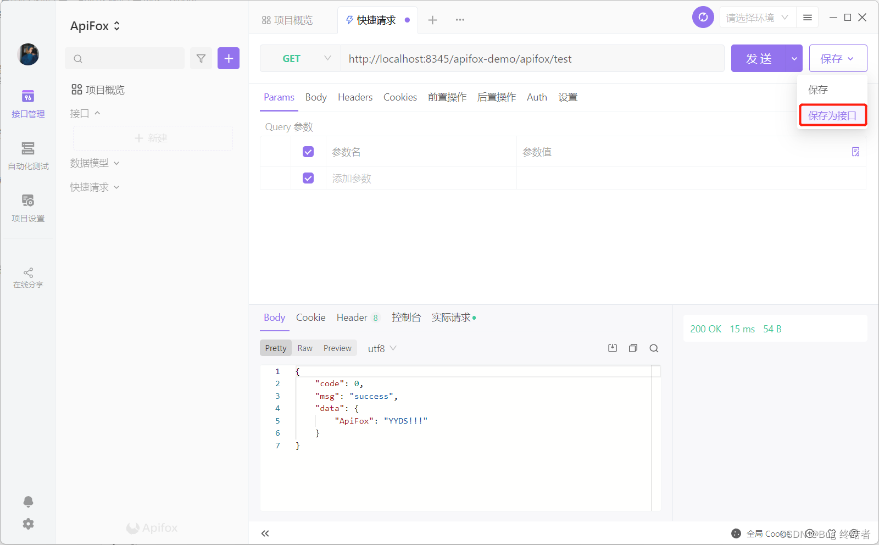Open the 接口管理 sidebar section
This screenshot has width=879, height=545.
(28, 104)
